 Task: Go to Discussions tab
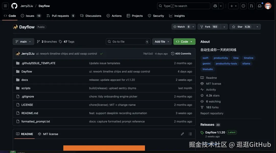(91, 16)
